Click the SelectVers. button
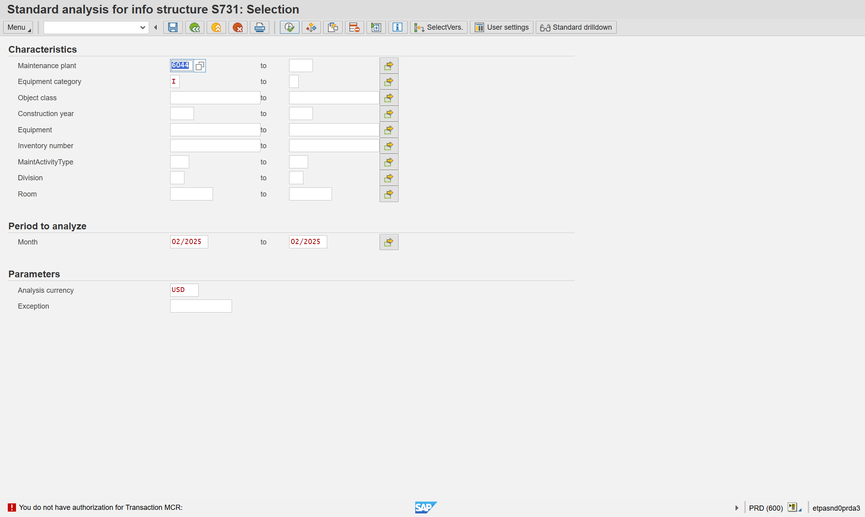The height and width of the screenshot is (517, 865). point(439,27)
